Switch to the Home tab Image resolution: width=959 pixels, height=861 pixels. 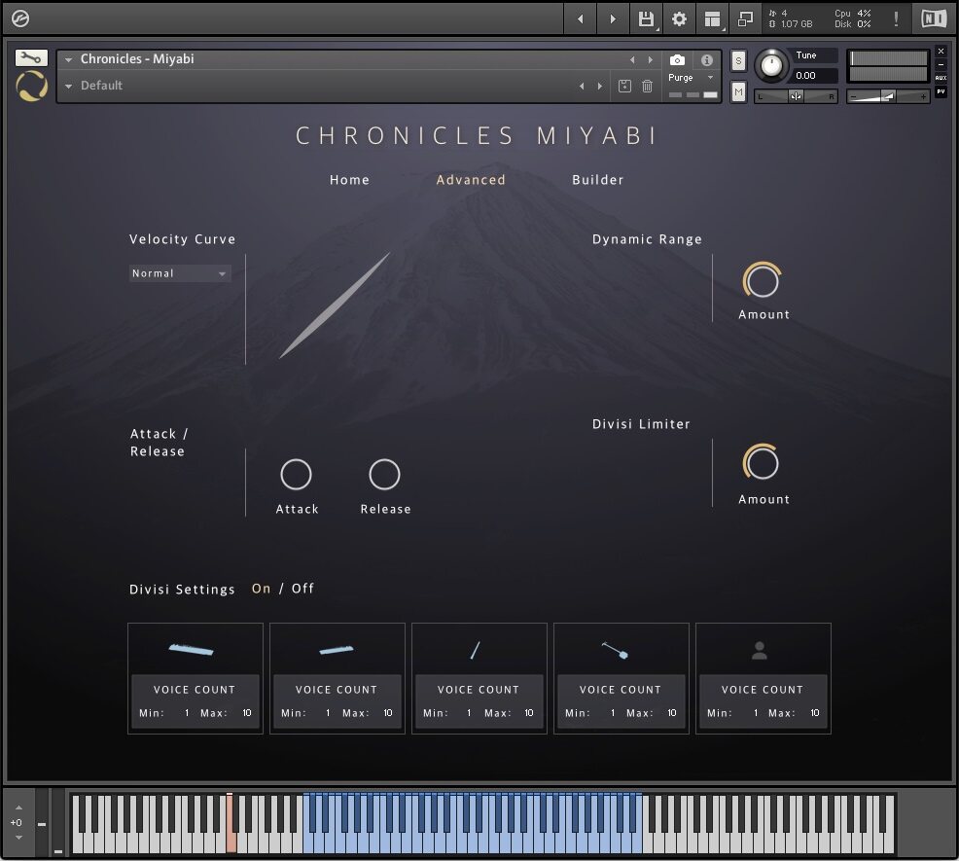[349, 180]
